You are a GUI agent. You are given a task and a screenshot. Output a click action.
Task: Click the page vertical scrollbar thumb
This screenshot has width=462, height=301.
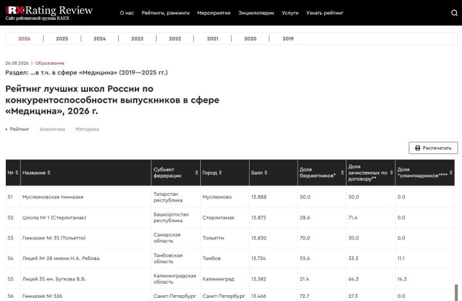pyautogui.click(x=456, y=293)
